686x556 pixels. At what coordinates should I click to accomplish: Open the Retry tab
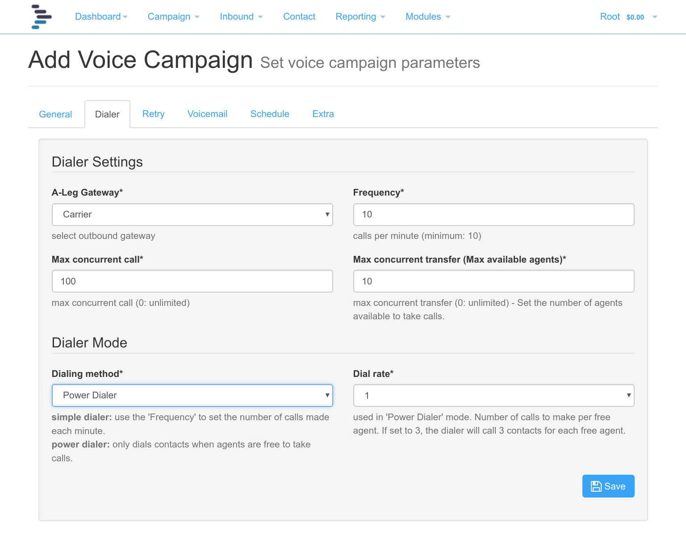pos(153,114)
